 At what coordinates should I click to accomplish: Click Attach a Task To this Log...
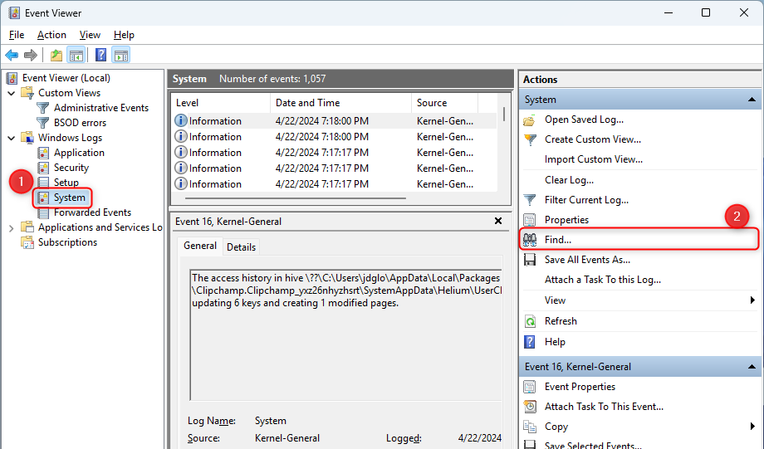tap(603, 280)
